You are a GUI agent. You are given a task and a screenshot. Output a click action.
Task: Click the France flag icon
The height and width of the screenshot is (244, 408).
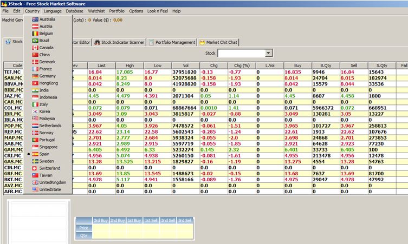(35, 69)
